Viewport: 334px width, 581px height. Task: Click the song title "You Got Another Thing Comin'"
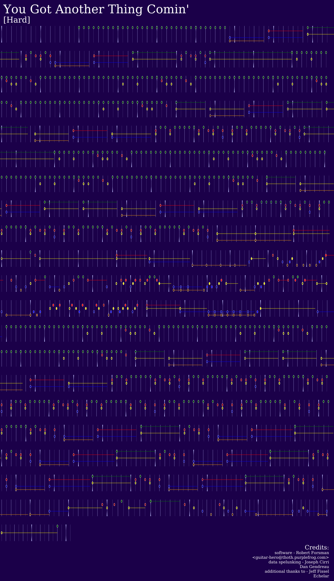click(96, 9)
